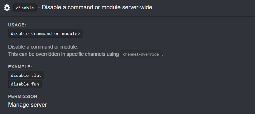Image resolution: width=255 pixels, height=114 pixels.
Task: Click the PERMISSION section label
Action: [24, 97]
